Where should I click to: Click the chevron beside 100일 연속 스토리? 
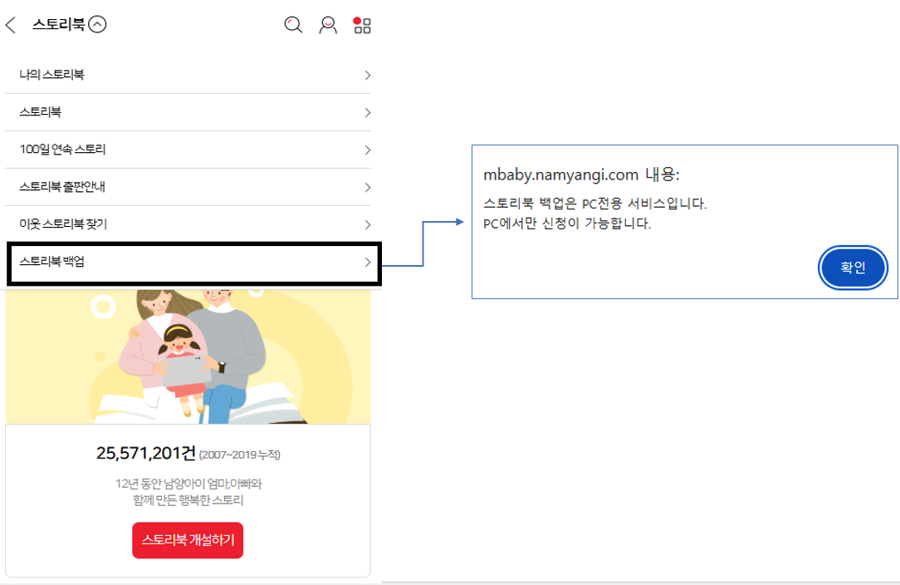point(367,150)
